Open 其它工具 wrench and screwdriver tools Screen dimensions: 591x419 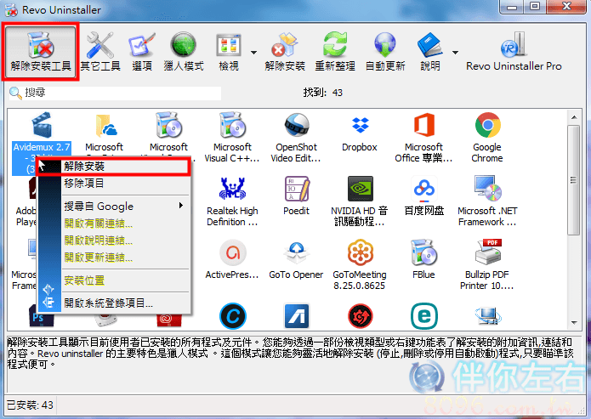pyautogui.click(x=100, y=52)
